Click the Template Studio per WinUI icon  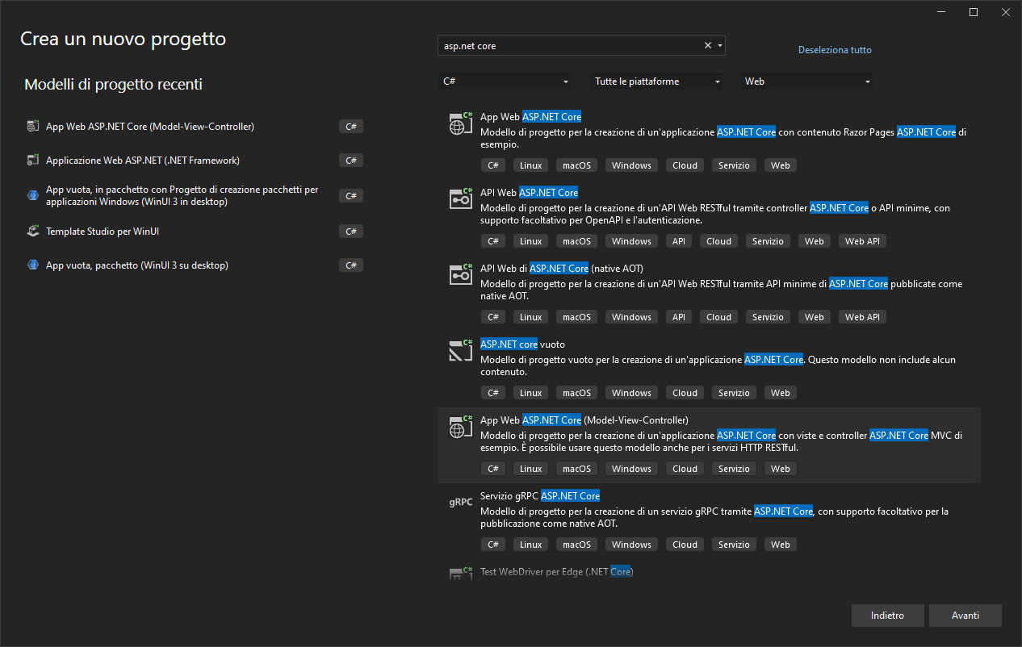pos(33,232)
